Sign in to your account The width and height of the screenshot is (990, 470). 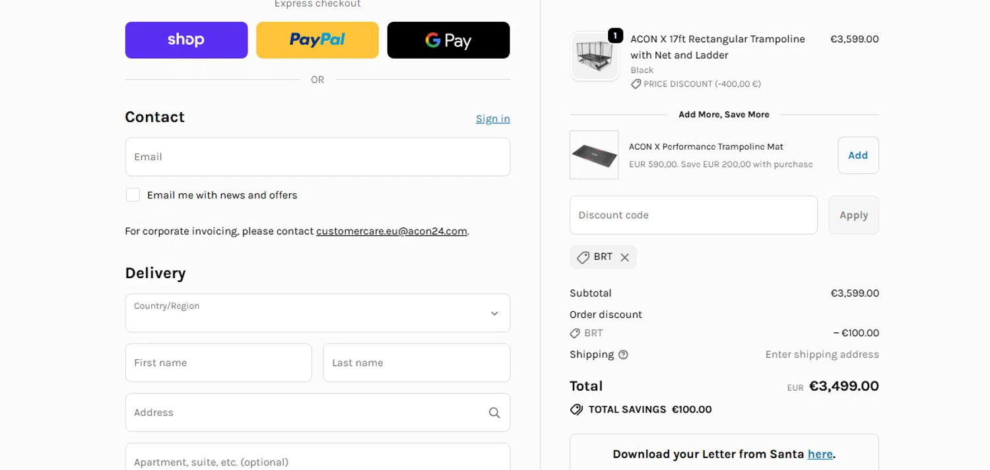coord(492,119)
